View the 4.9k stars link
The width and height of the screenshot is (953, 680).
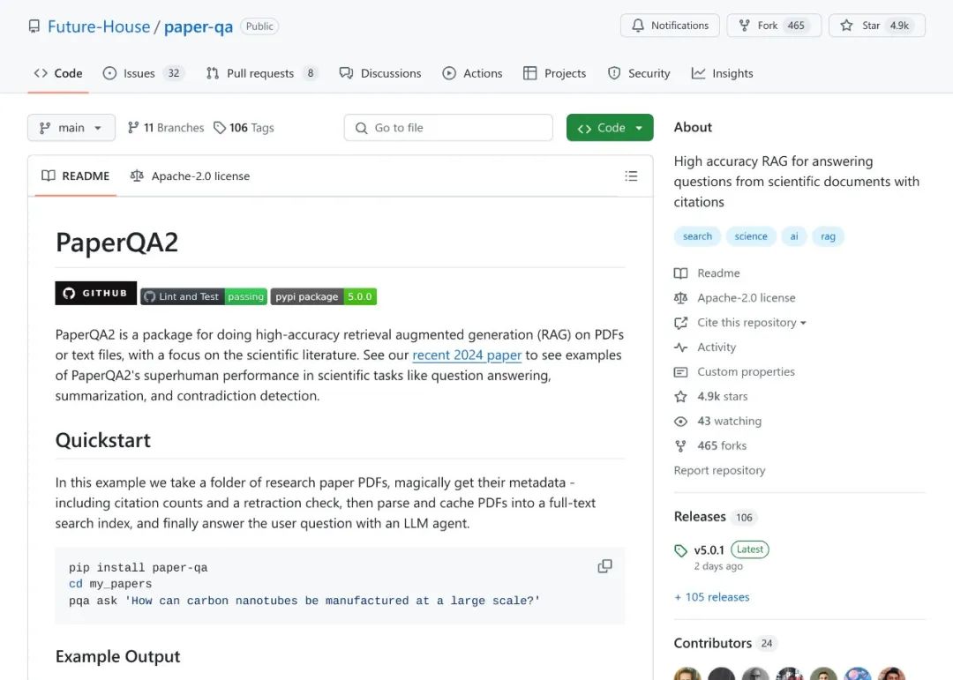(711, 397)
